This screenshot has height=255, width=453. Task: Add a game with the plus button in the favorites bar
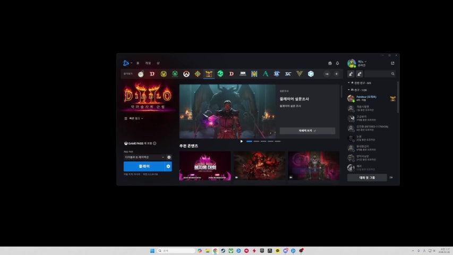pos(336,74)
